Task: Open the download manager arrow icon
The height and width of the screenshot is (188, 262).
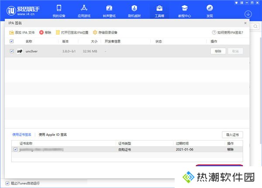Action: coord(248,14)
